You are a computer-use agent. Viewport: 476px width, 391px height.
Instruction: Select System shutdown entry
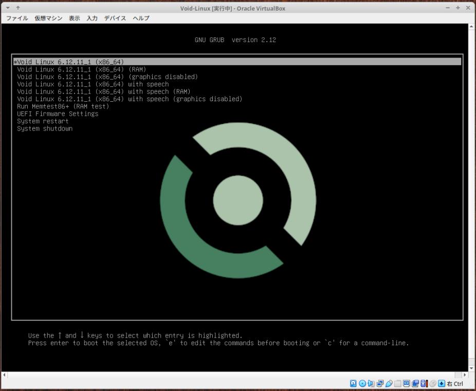pos(45,128)
